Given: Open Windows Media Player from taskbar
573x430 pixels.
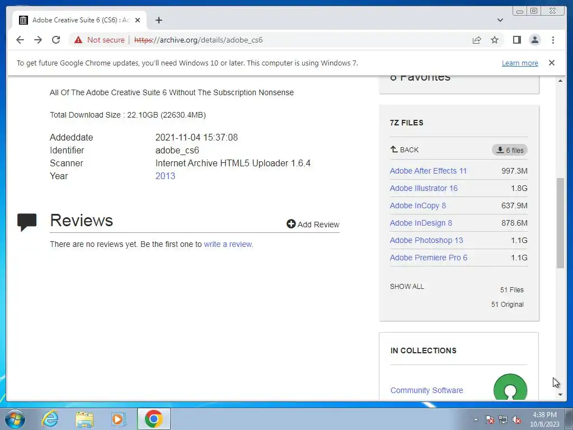Looking at the screenshot, I should (119, 419).
